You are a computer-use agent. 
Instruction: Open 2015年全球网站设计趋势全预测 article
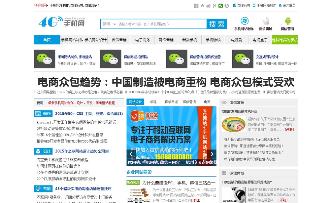82,151
